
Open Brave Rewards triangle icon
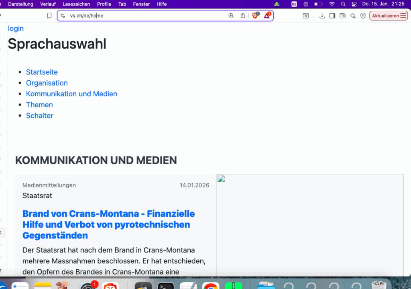(267, 16)
